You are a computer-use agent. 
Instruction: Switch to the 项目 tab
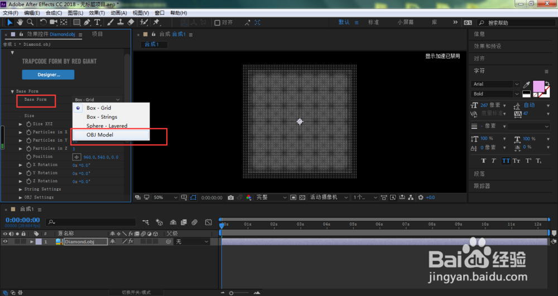point(97,34)
